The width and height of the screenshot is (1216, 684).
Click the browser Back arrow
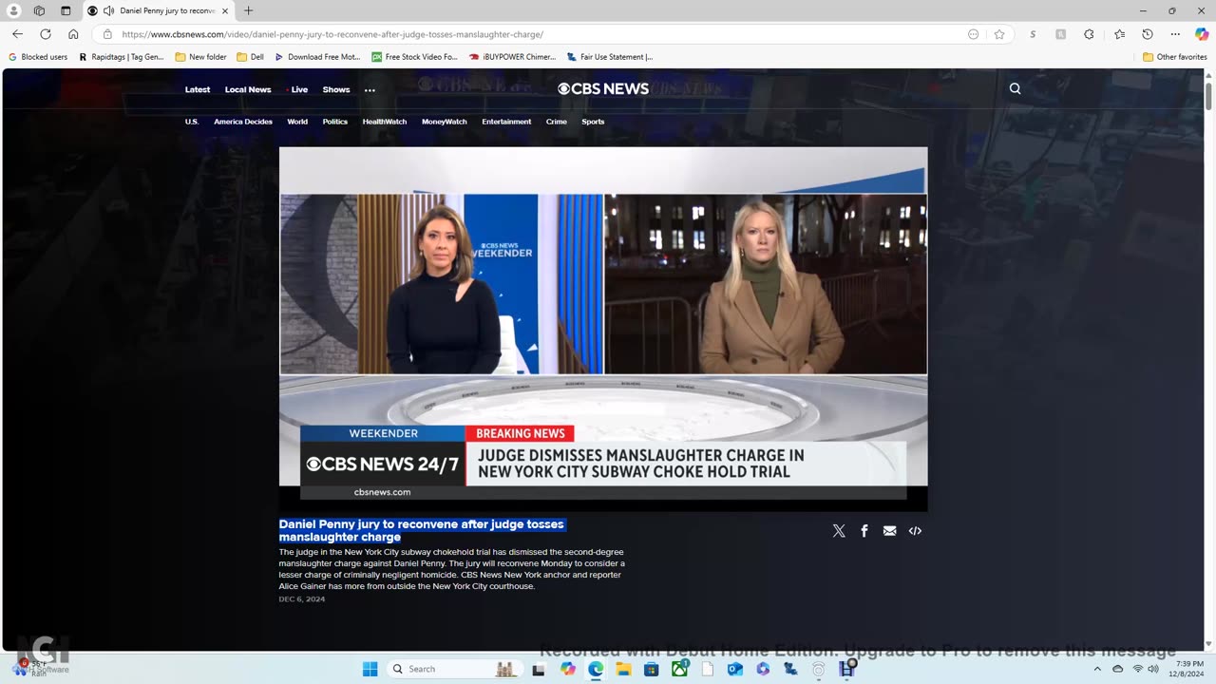coord(17,34)
